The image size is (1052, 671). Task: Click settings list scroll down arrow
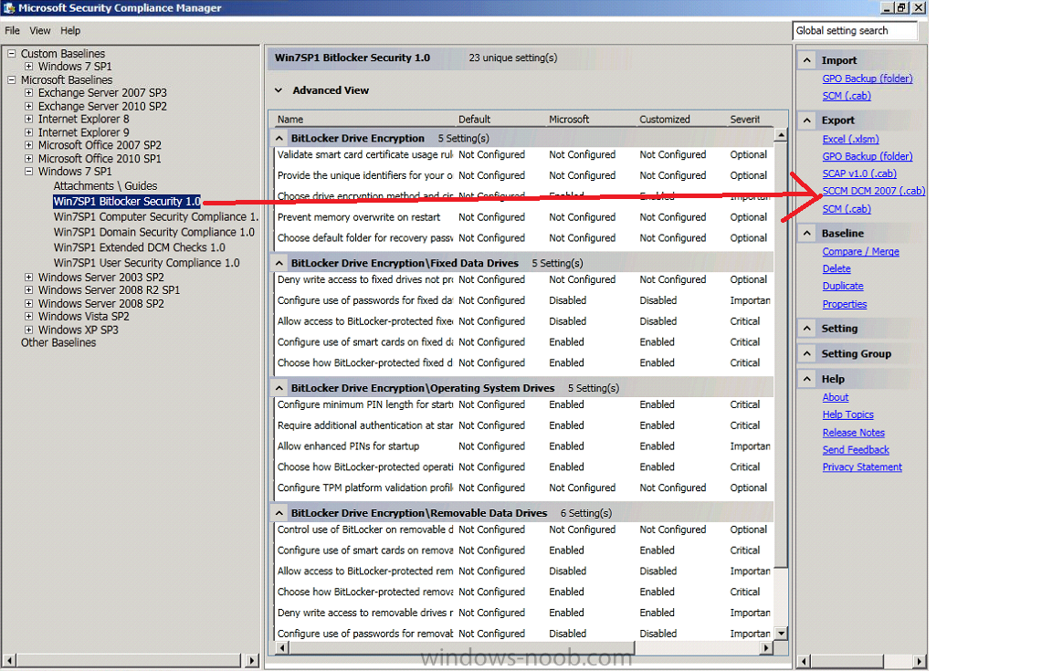click(x=780, y=634)
